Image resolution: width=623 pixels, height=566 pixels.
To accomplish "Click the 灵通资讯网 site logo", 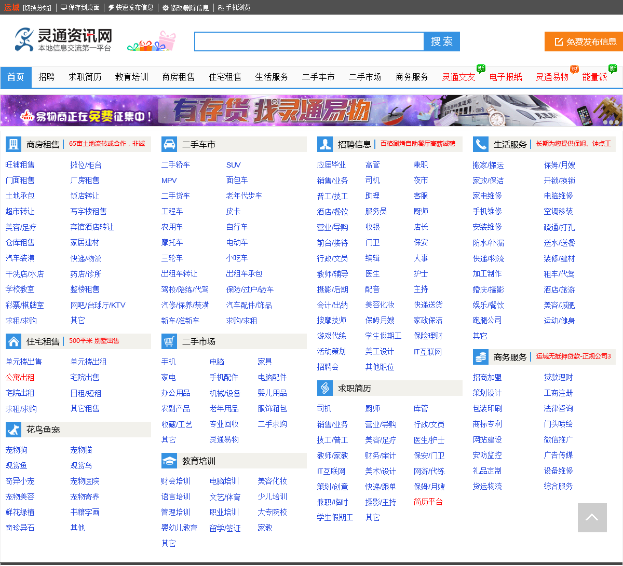I will coord(63,39).
